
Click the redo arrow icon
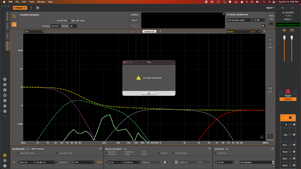pos(292,8)
